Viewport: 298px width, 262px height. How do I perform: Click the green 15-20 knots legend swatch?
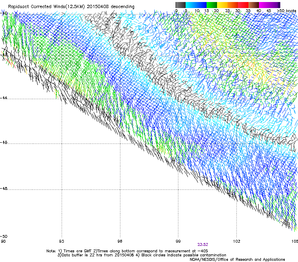(212, 5)
